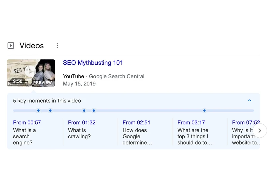Click the 'Google Search Central' channel name
The image size is (269, 188).
117,76
